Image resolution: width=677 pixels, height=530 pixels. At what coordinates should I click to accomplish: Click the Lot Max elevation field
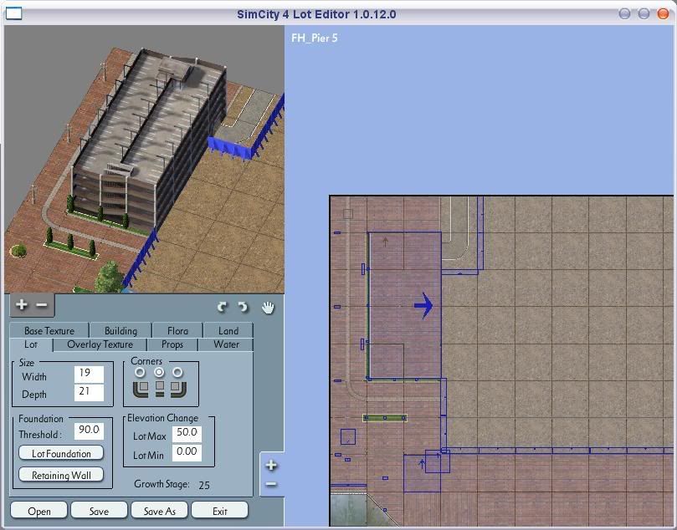187,433
